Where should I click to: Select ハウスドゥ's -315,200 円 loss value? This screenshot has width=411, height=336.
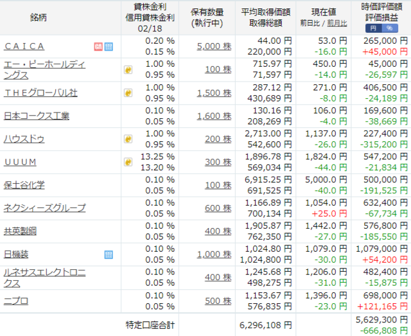(x=384, y=145)
